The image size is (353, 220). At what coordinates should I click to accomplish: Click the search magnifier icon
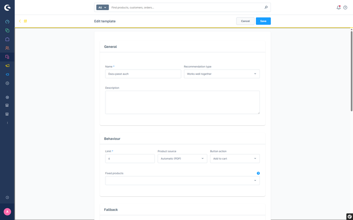pyautogui.click(x=266, y=7)
